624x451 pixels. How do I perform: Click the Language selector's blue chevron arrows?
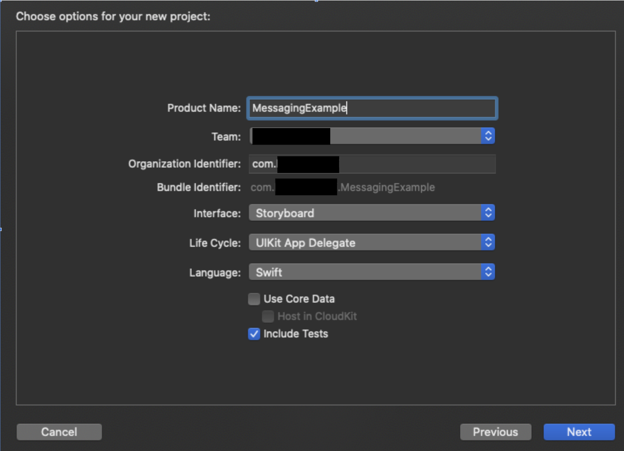[x=488, y=272]
